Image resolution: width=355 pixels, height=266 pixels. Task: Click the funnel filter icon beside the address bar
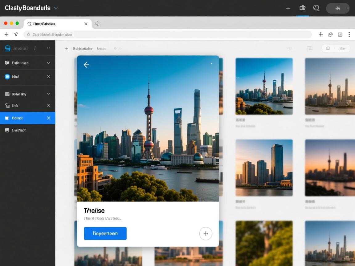[x=16, y=34]
